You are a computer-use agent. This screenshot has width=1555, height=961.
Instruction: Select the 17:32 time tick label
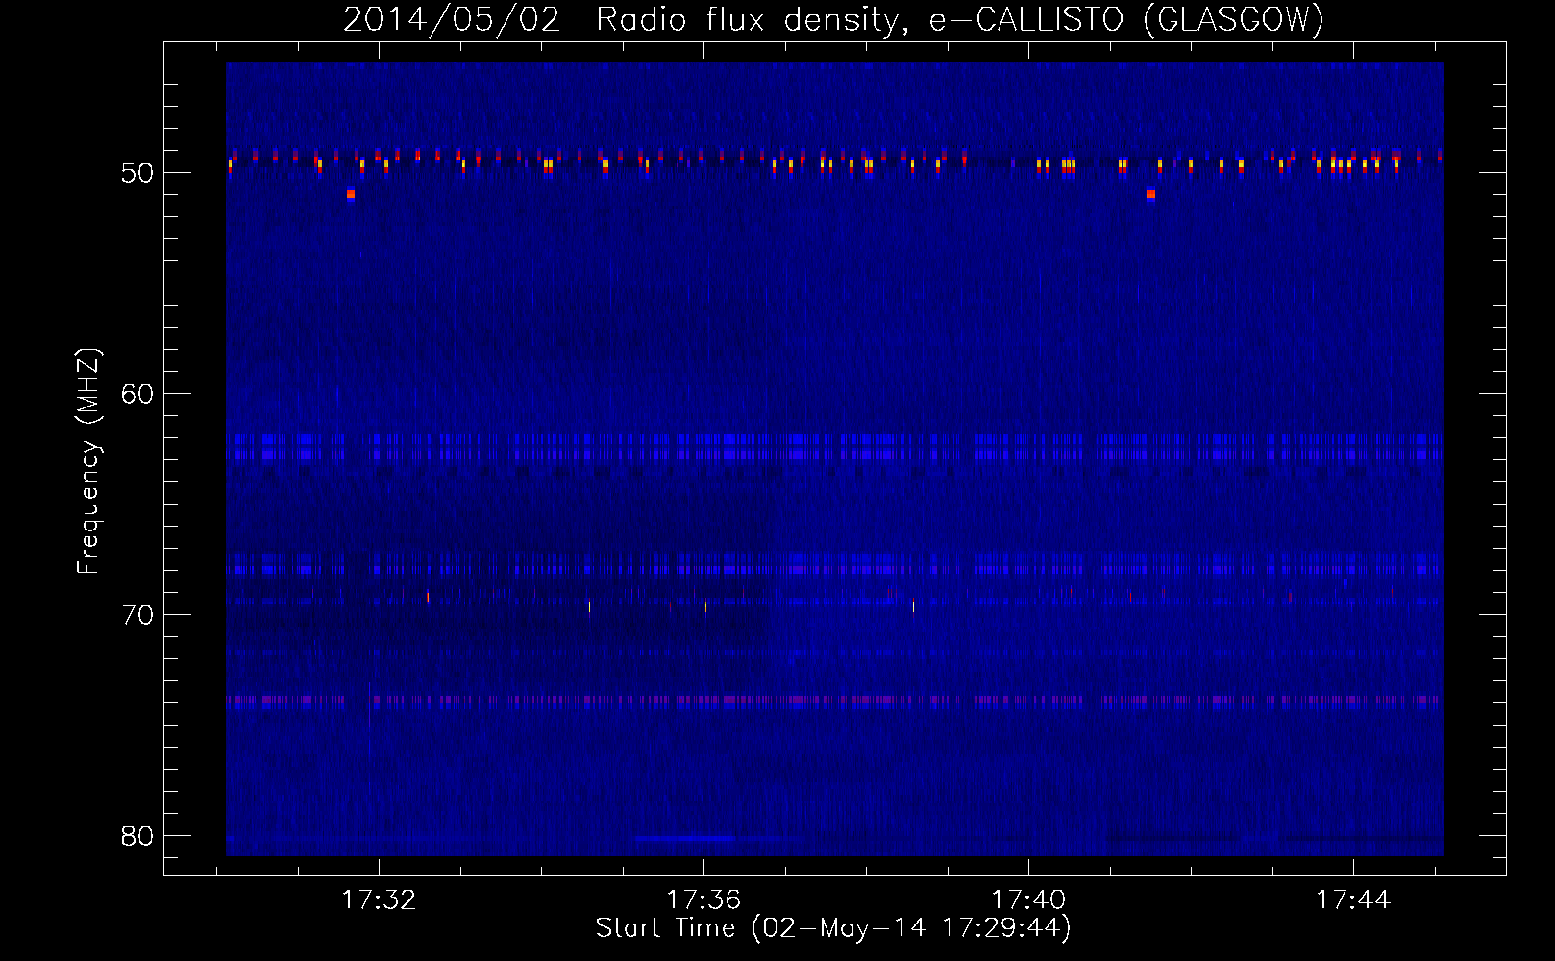379,899
